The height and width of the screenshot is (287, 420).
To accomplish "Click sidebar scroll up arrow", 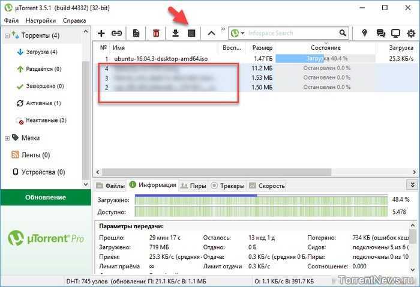I will point(86,32).
